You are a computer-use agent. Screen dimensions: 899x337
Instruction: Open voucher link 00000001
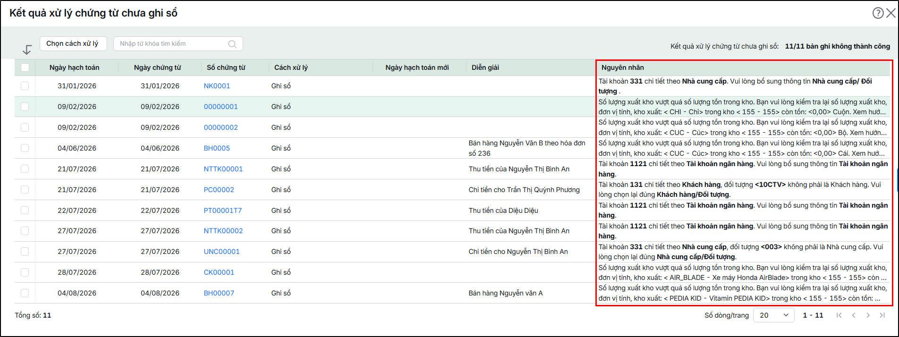pyautogui.click(x=221, y=107)
